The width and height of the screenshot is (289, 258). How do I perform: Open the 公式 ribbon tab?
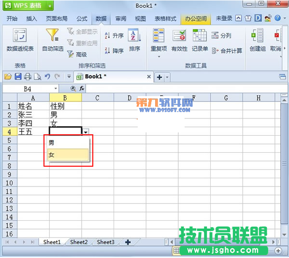click(82, 18)
